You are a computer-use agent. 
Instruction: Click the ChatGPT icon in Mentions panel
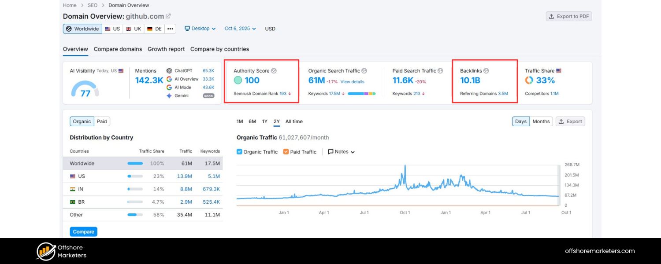[169, 70]
